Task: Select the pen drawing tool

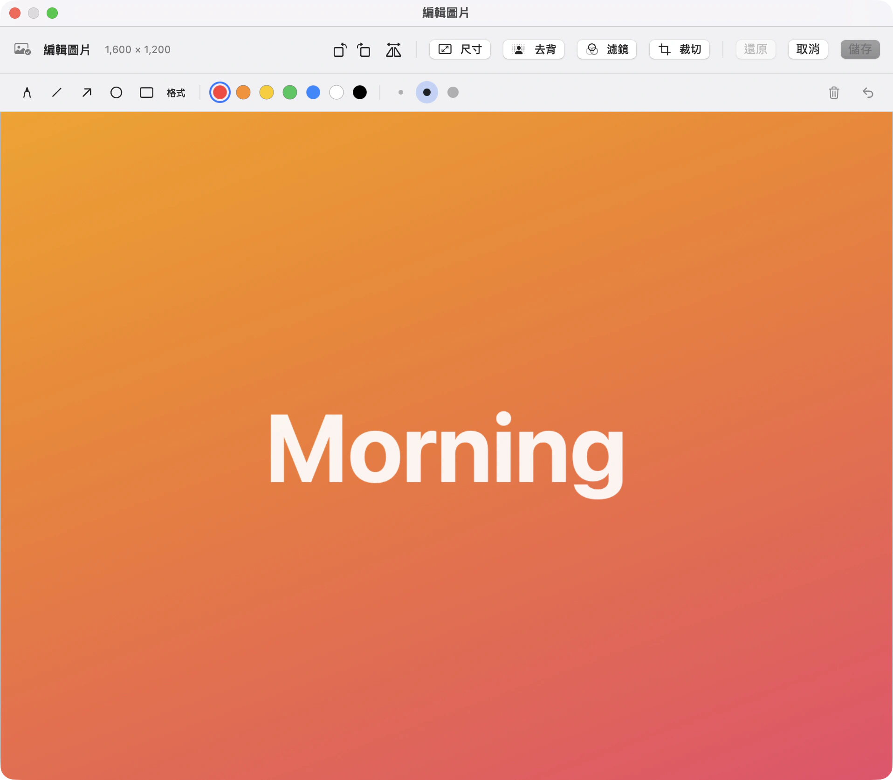Action: pyautogui.click(x=27, y=93)
